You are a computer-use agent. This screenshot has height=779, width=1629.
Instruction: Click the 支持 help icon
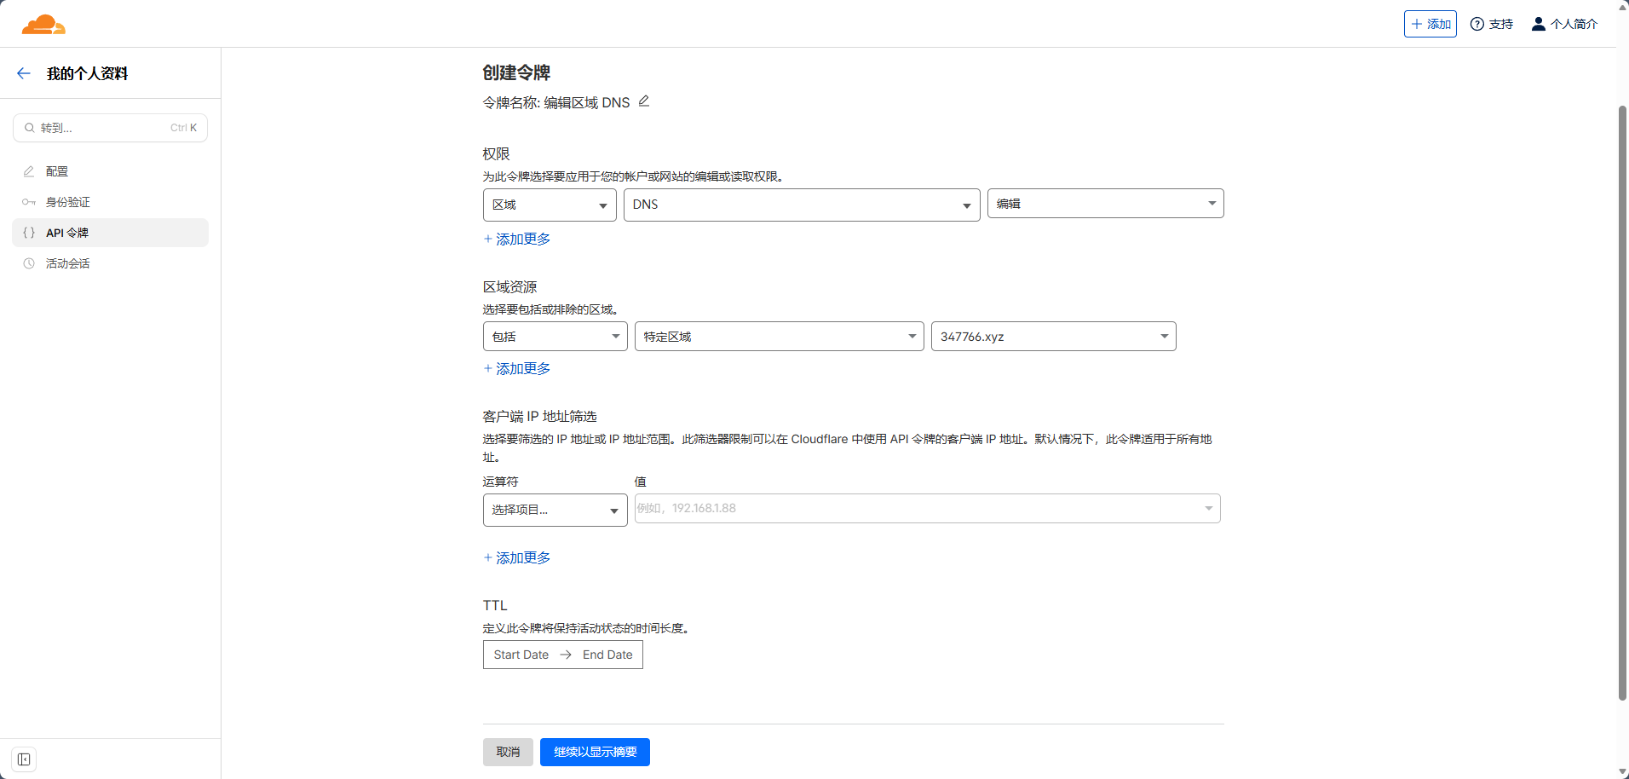pyautogui.click(x=1477, y=24)
